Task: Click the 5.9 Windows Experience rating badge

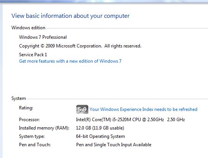Action: pyautogui.click(x=82, y=109)
